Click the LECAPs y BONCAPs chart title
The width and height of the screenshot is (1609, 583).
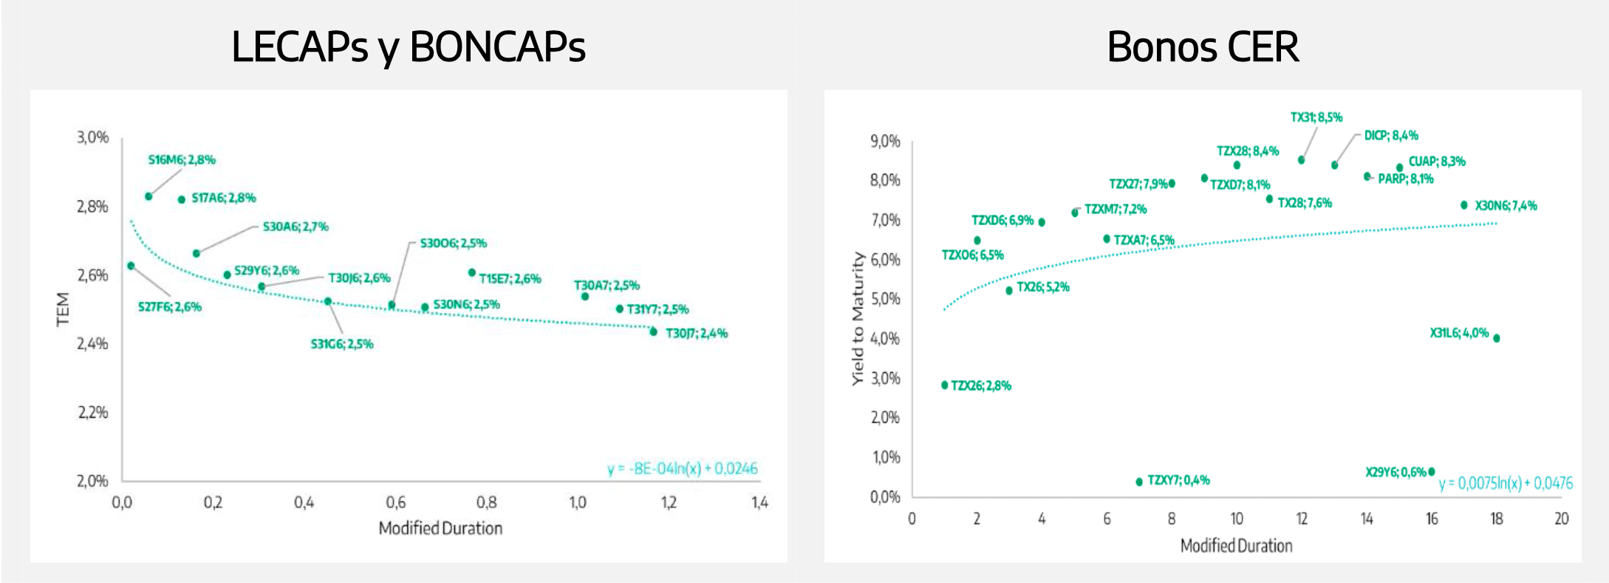pos(409,47)
